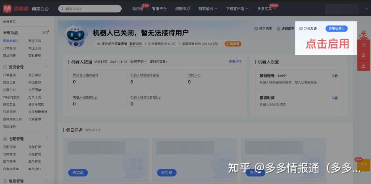Open the account dropdown arrow at the top right
The width and height of the screenshot is (371, 184).
point(367,9)
